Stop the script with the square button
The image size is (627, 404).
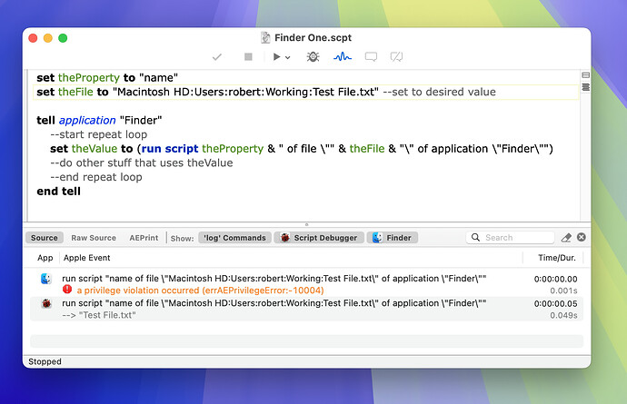(248, 57)
